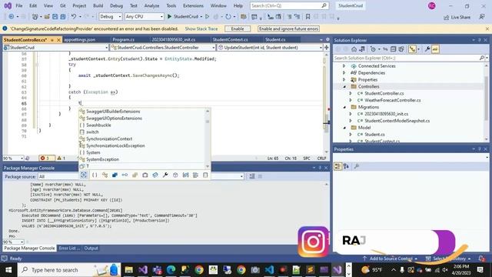Click the Show Stack Trace link

(x=201, y=28)
